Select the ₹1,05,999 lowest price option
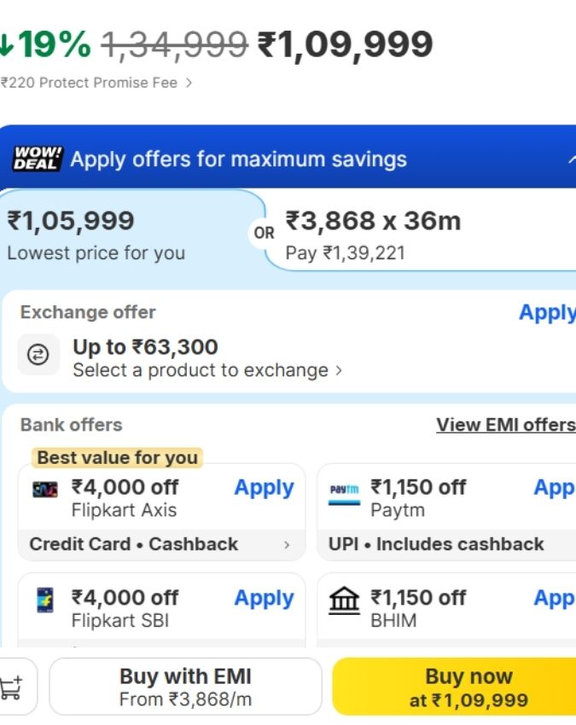The image size is (576, 725). click(128, 235)
